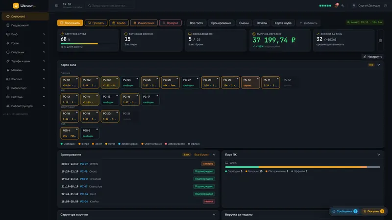
Task: Click the Парк ПК status bar
Action: (302, 167)
